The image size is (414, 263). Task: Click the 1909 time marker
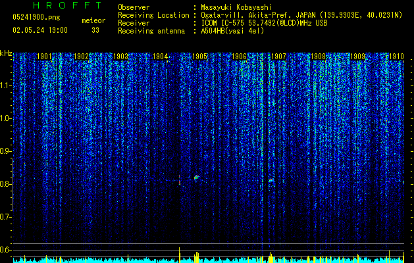357,57
